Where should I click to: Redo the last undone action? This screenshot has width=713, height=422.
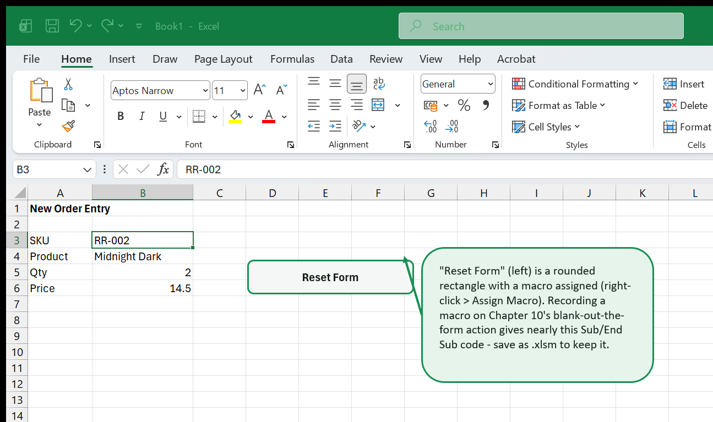point(107,25)
